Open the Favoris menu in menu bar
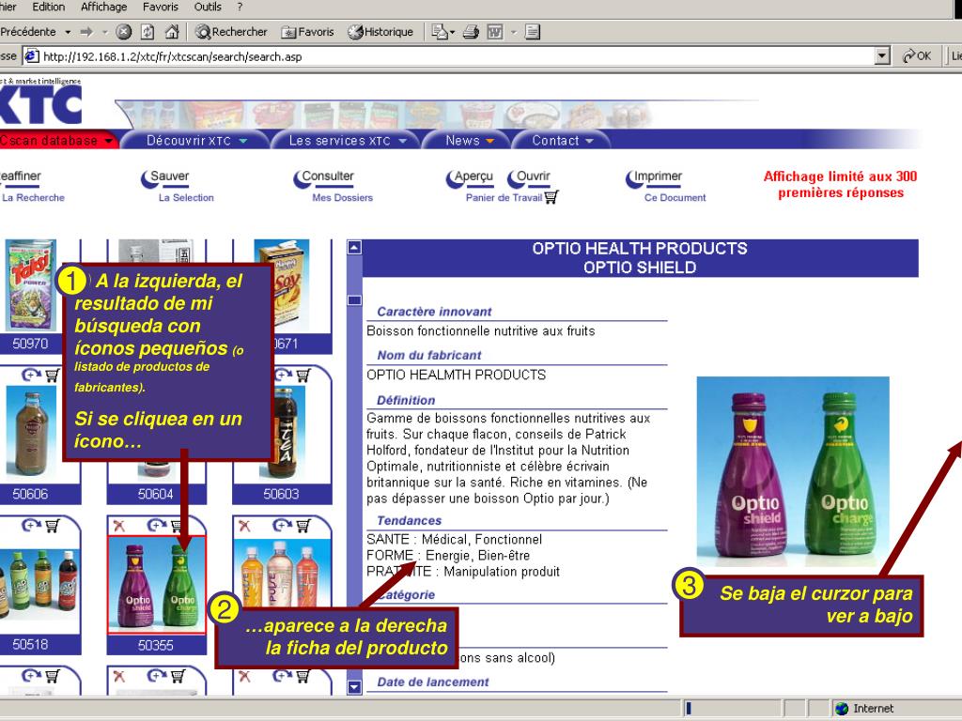Screen dimensions: 962x721 (x=160, y=7)
